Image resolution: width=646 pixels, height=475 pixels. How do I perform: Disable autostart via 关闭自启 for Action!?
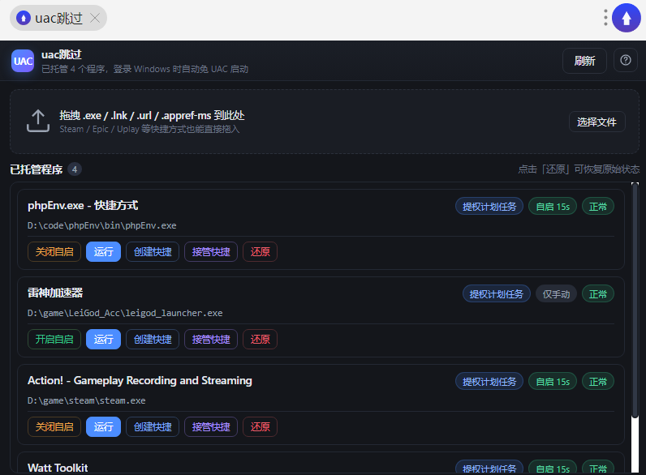coord(54,427)
